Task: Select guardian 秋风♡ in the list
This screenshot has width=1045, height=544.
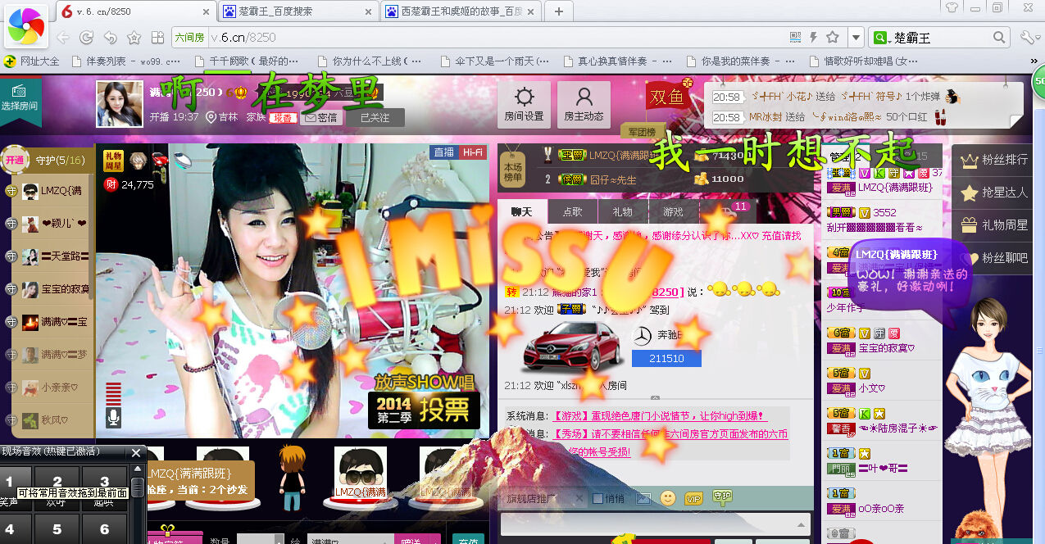Action: (46, 420)
